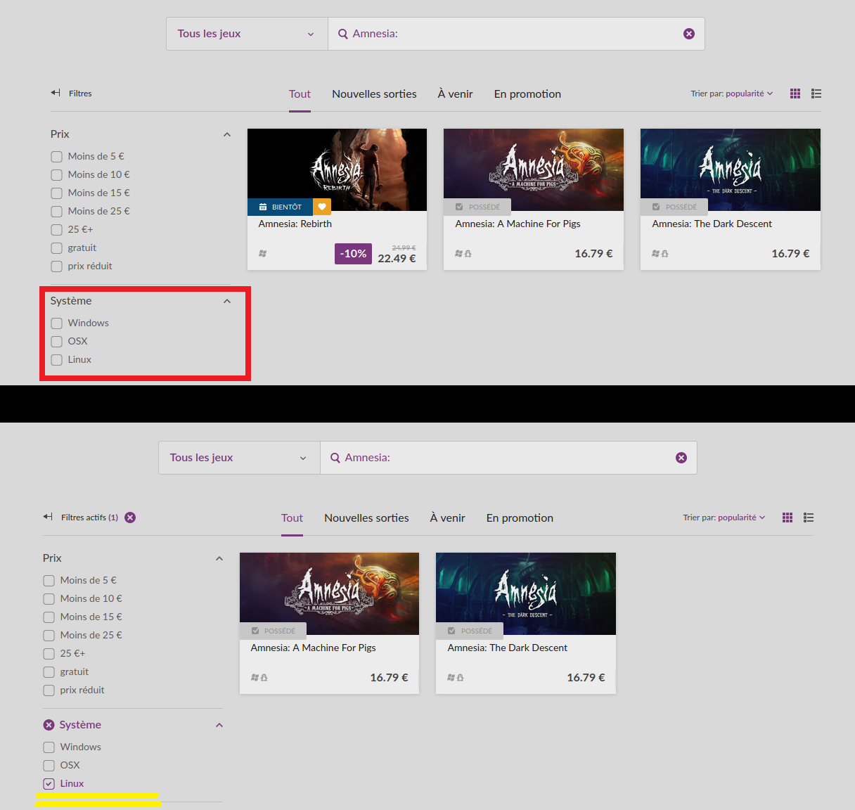Collapse Système section chevron in bottom screenshot

click(219, 725)
